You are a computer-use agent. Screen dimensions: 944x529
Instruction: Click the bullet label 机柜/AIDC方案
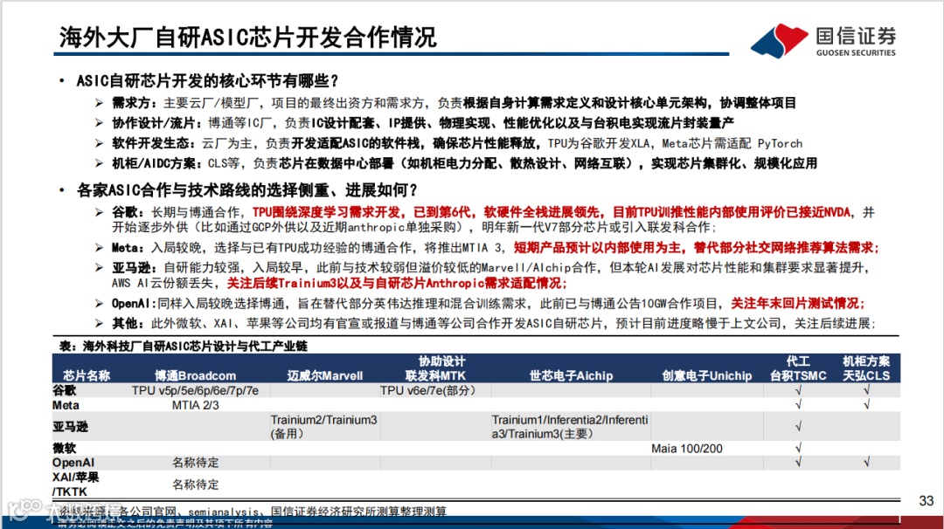pyautogui.click(x=156, y=163)
